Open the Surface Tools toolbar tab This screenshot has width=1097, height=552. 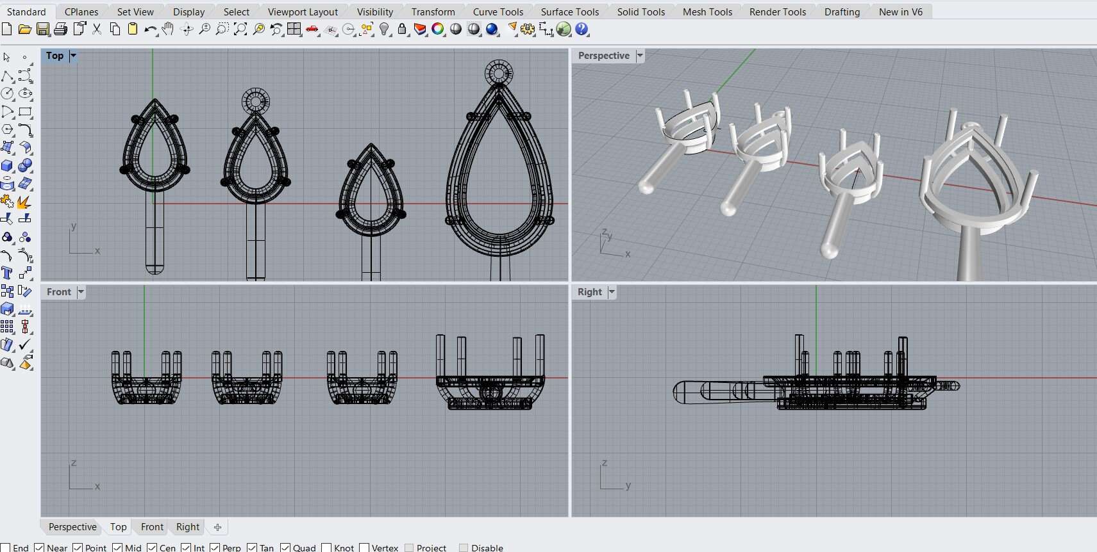coord(570,12)
